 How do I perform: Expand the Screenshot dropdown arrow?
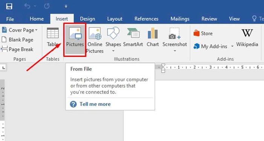tap(175, 51)
